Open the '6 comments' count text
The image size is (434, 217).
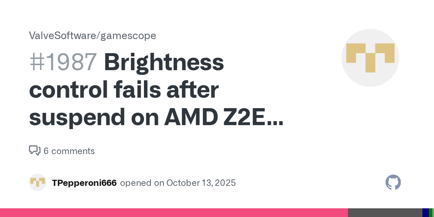[69, 151]
